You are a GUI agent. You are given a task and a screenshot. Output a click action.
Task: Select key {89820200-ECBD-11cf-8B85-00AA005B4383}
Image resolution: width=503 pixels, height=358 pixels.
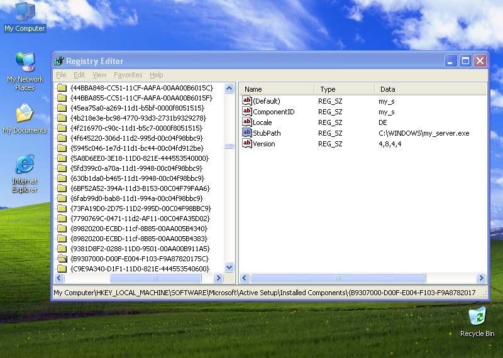coord(139,239)
